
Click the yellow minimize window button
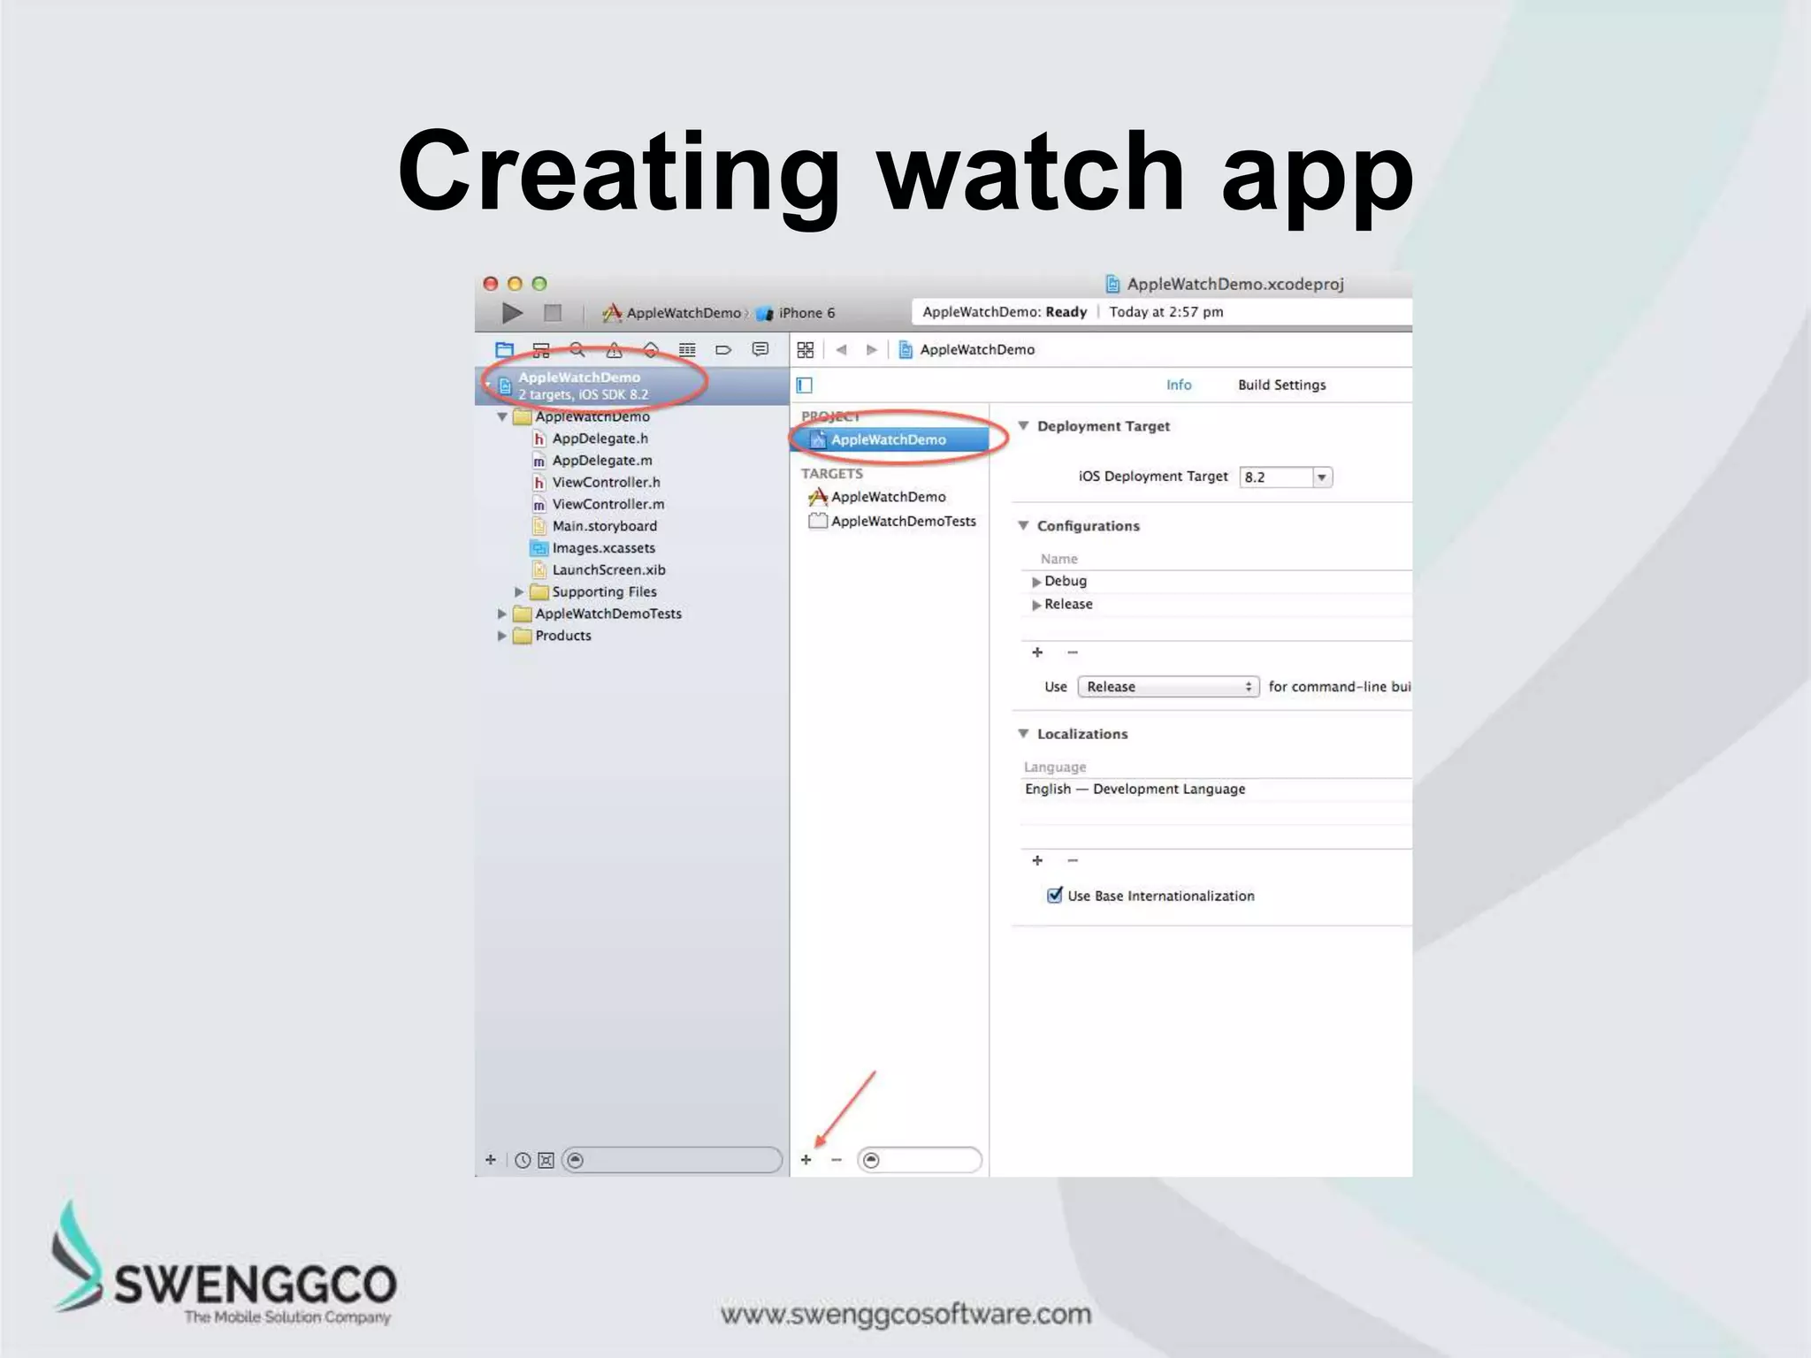(515, 284)
